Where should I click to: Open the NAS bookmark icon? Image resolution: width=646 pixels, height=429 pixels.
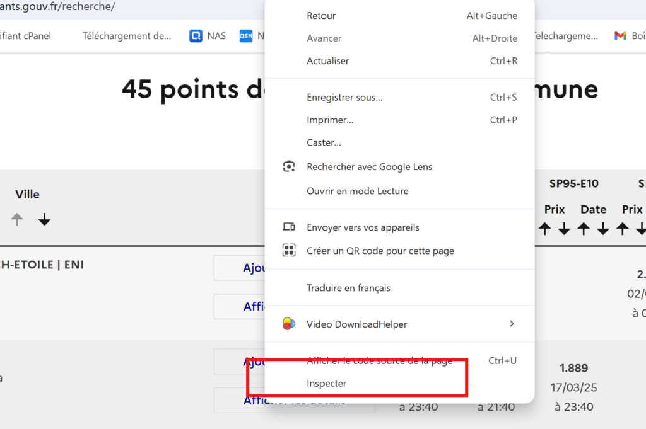point(196,36)
